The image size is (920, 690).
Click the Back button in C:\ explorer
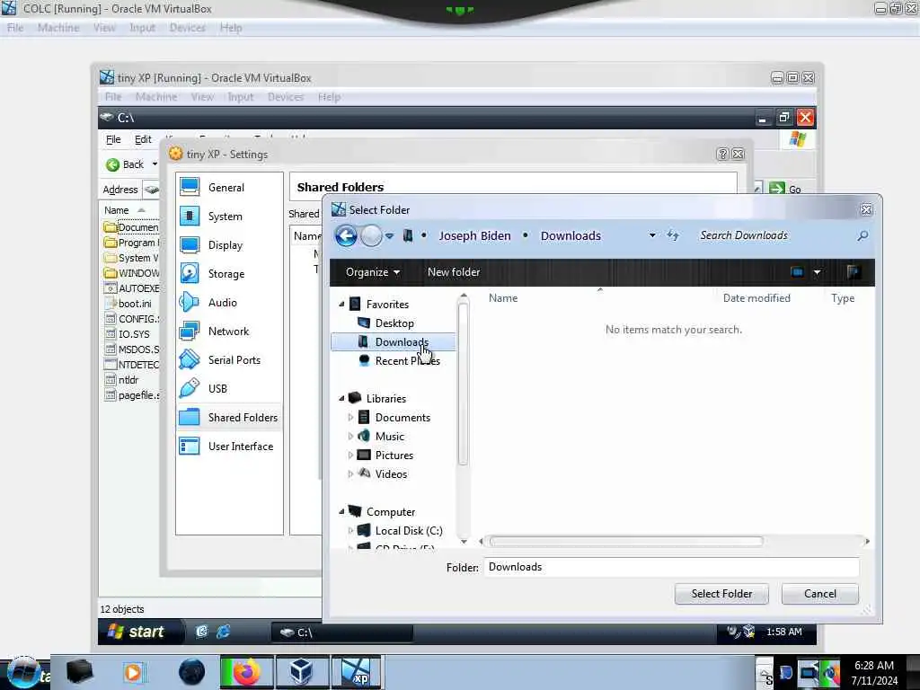(126, 164)
